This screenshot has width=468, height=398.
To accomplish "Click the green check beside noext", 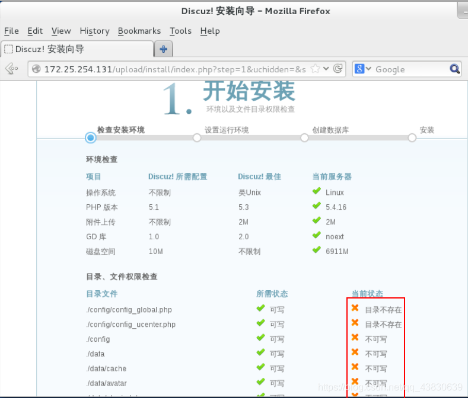I will (316, 235).
